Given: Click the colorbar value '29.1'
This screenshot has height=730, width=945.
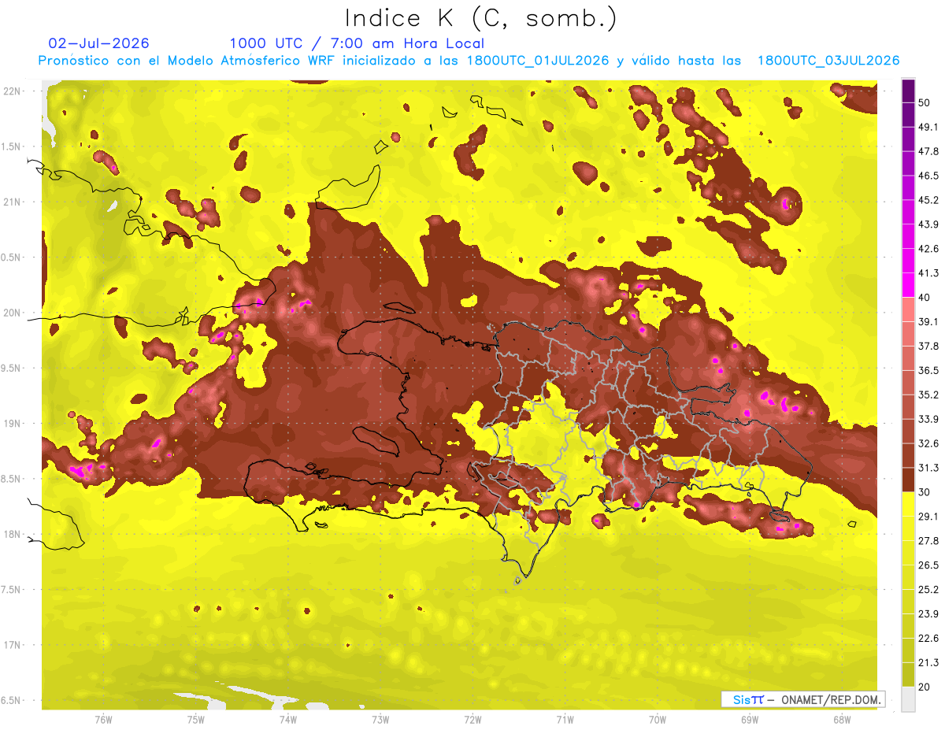Looking at the screenshot, I should click(928, 516).
